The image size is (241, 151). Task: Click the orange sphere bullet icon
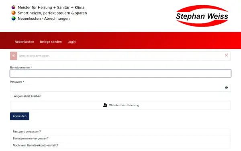[14, 13]
